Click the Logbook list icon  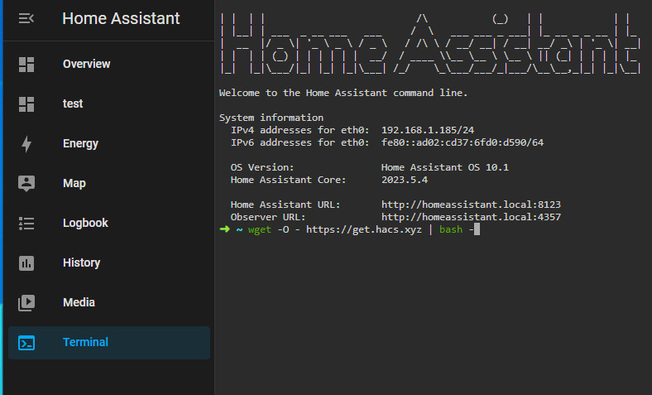26,224
